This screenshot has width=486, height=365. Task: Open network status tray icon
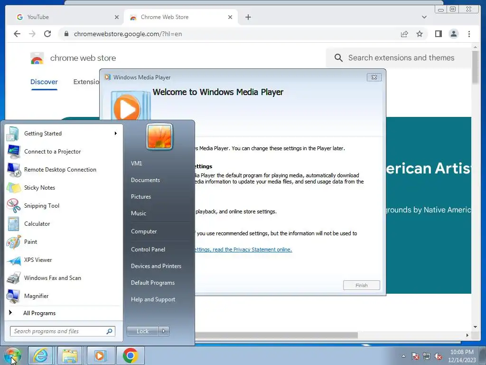(x=427, y=356)
